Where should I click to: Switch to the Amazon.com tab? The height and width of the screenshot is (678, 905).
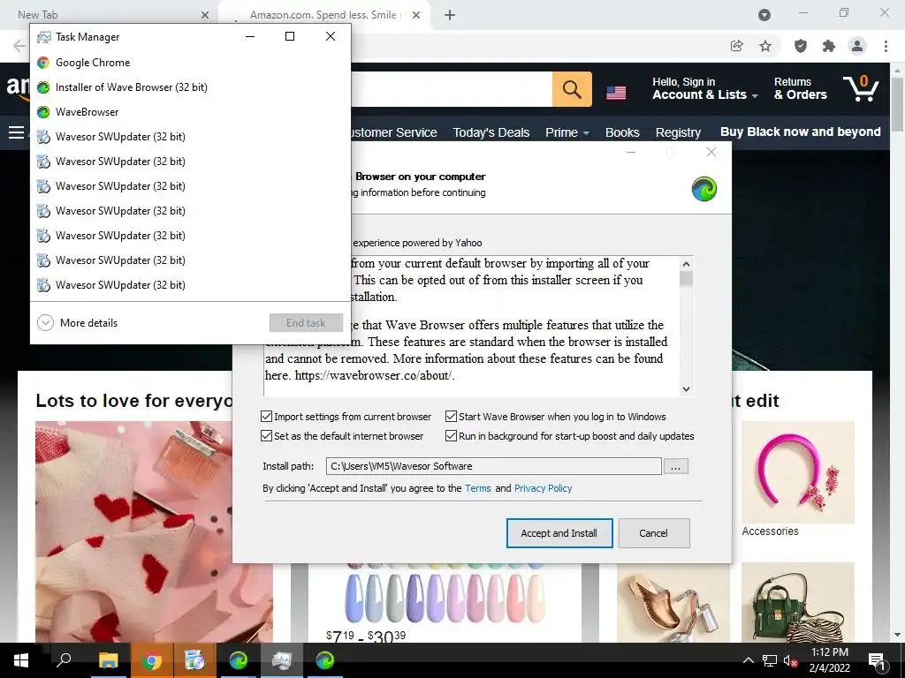click(323, 15)
